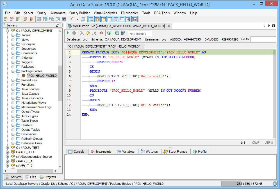The height and width of the screenshot is (189, 280).
Task: Open the DBA Tools menu
Action: 162,13
